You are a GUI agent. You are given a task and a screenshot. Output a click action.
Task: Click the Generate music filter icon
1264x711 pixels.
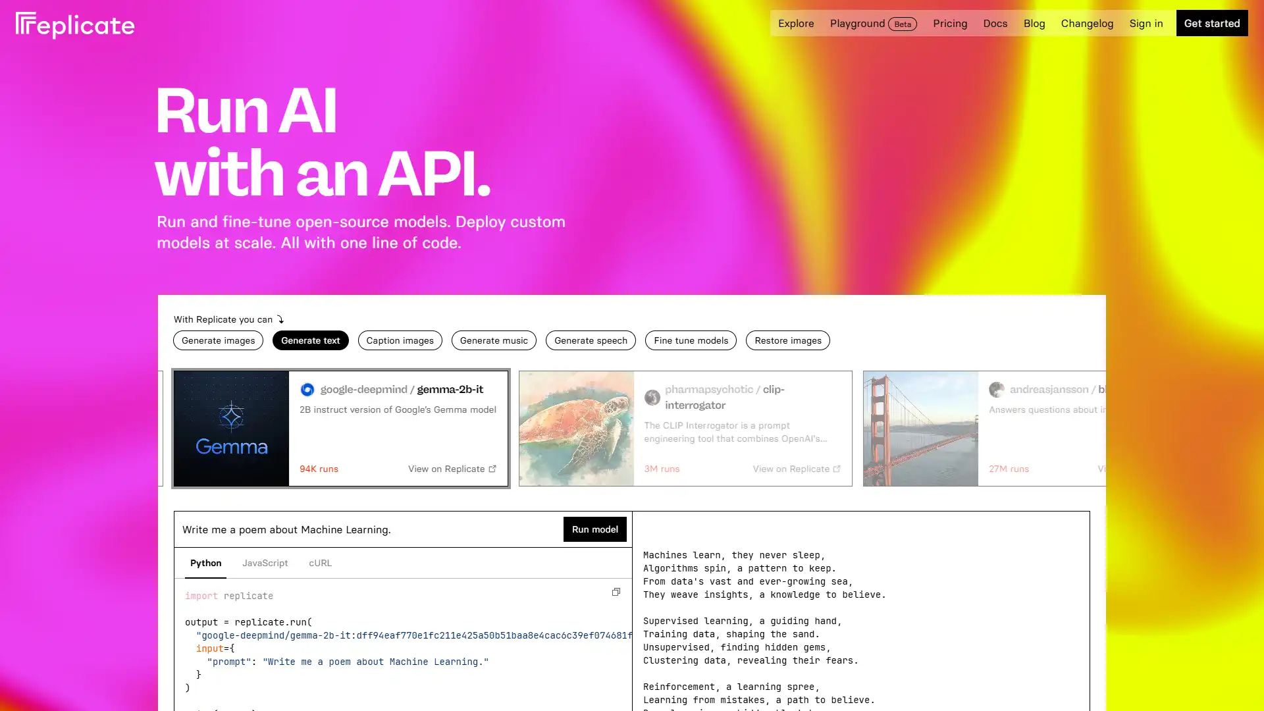494,340
